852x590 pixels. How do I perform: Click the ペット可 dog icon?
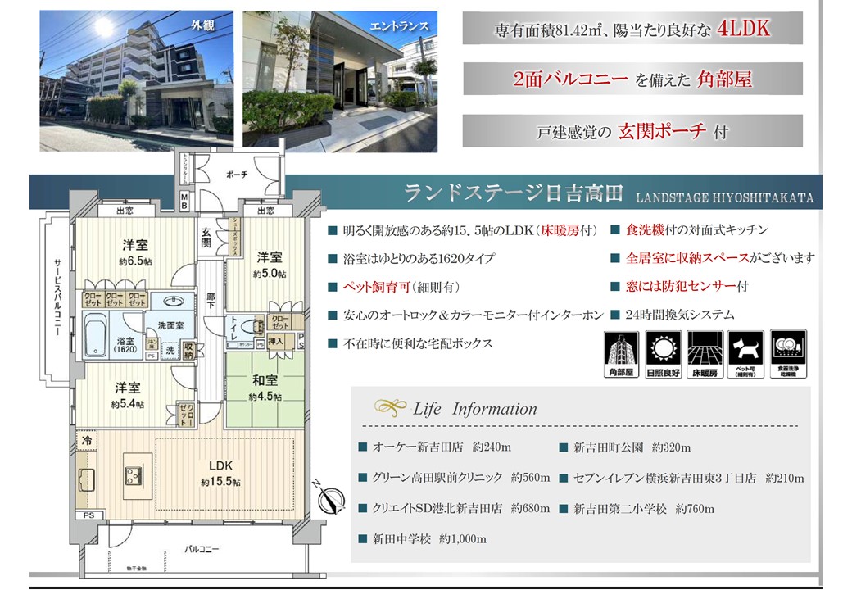pos(745,350)
